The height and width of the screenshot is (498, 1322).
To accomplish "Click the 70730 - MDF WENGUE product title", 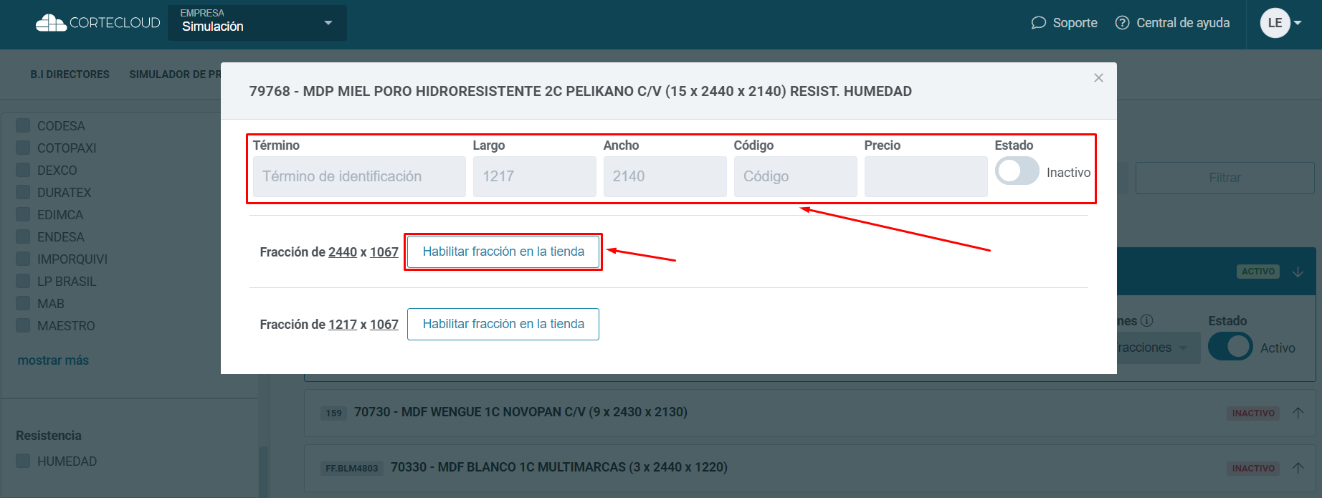I will [520, 412].
